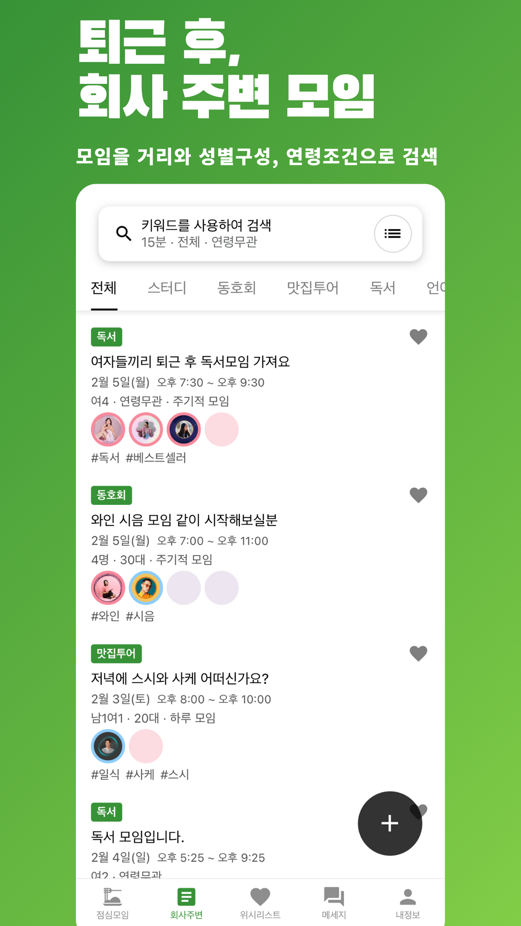Open post titled 와인 시음 모임 같이 시작해보실분

click(184, 520)
